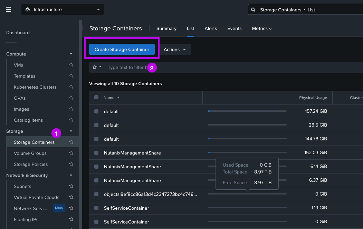The width and height of the screenshot is (363, 229).
Task: Star the Storage Policies entry
Action: 71,164
